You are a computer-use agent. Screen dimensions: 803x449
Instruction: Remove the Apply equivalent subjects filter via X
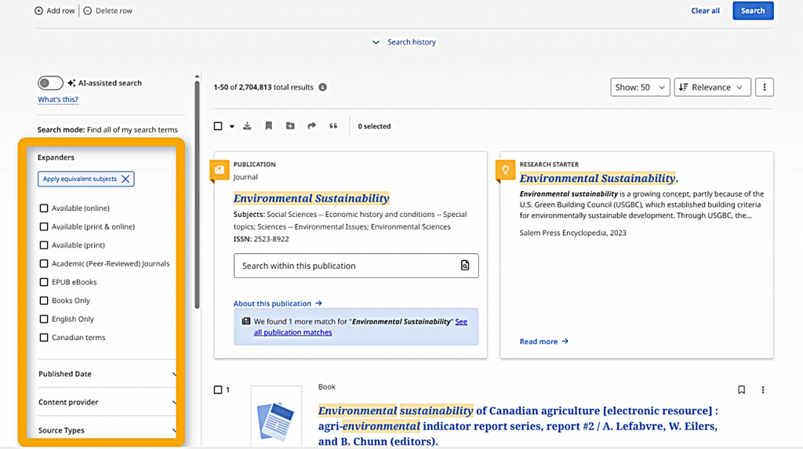125,179
